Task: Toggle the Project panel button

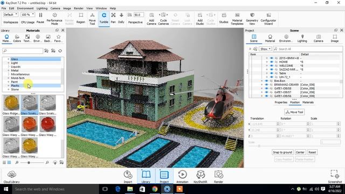Action: point(164,176)
